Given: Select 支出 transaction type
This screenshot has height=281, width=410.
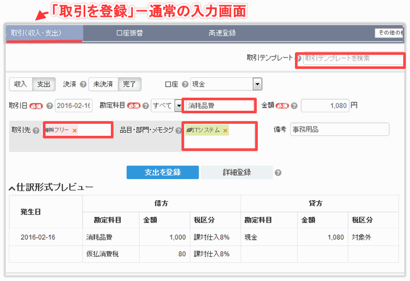Looking at the screenshot, I should pyautogui.click(x=44, y=84).
